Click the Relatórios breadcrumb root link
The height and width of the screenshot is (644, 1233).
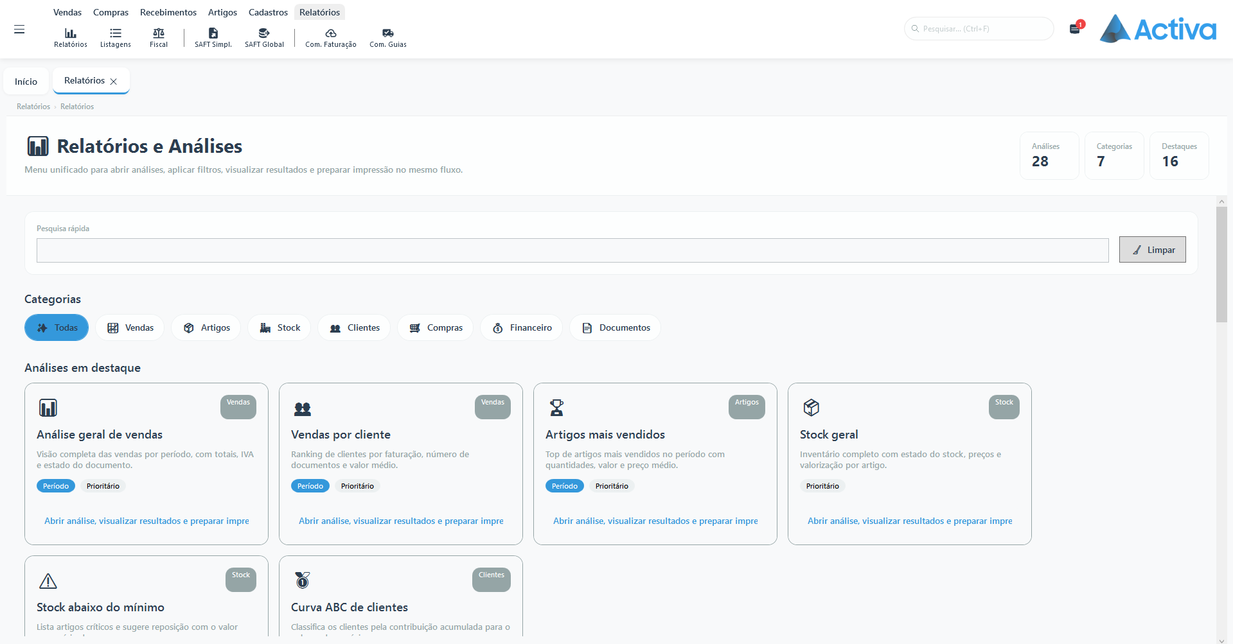coord(33,107)
